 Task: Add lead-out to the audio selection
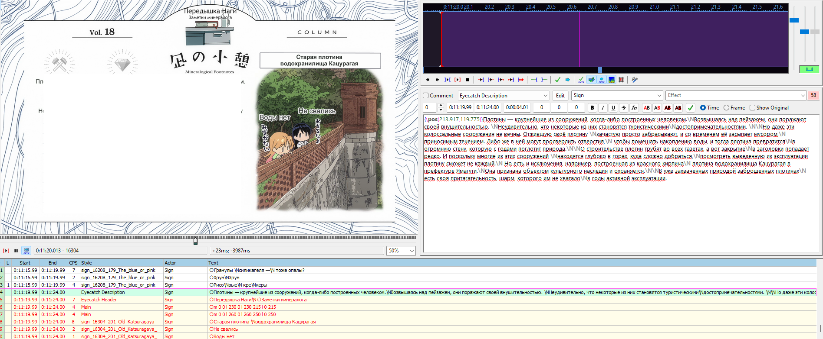click(544, 80)
